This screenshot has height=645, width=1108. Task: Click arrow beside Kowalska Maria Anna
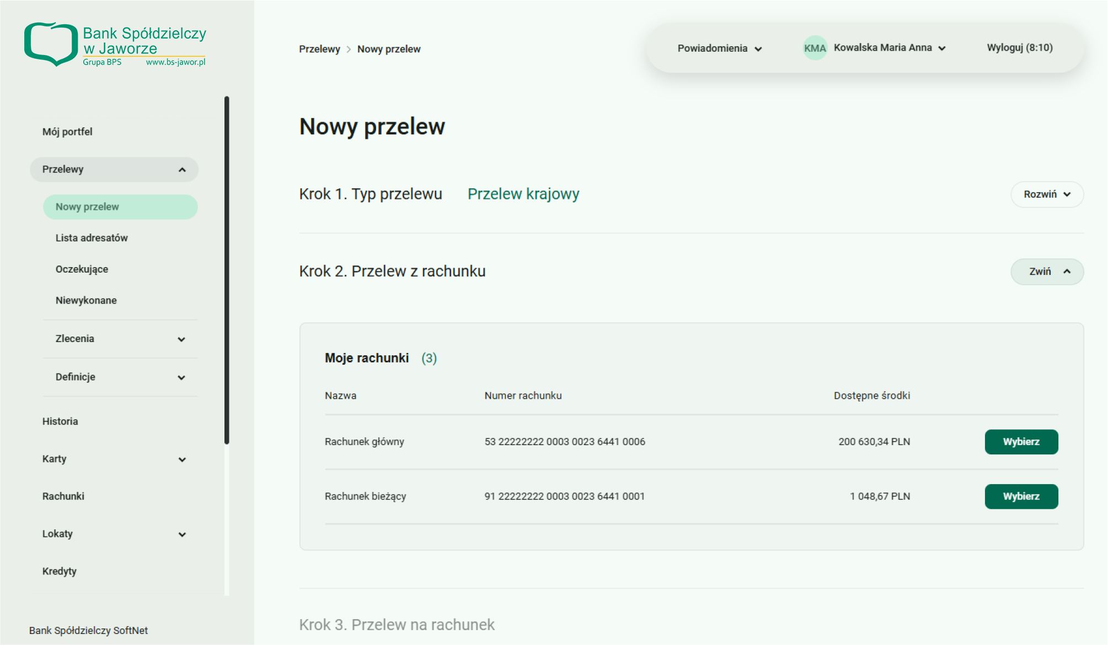942,48
